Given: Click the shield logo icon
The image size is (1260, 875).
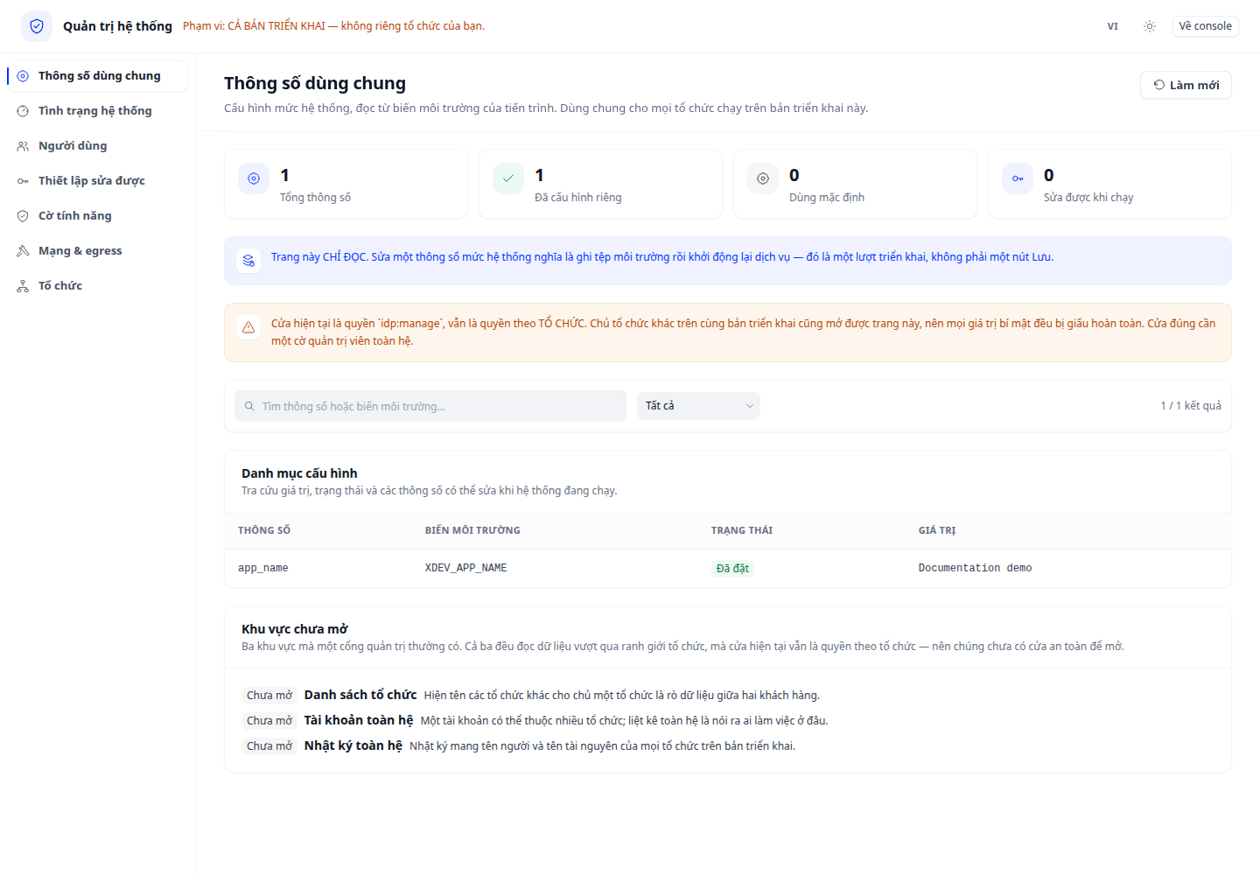Looking at the screenshot, I should click(x=37, y=26).
